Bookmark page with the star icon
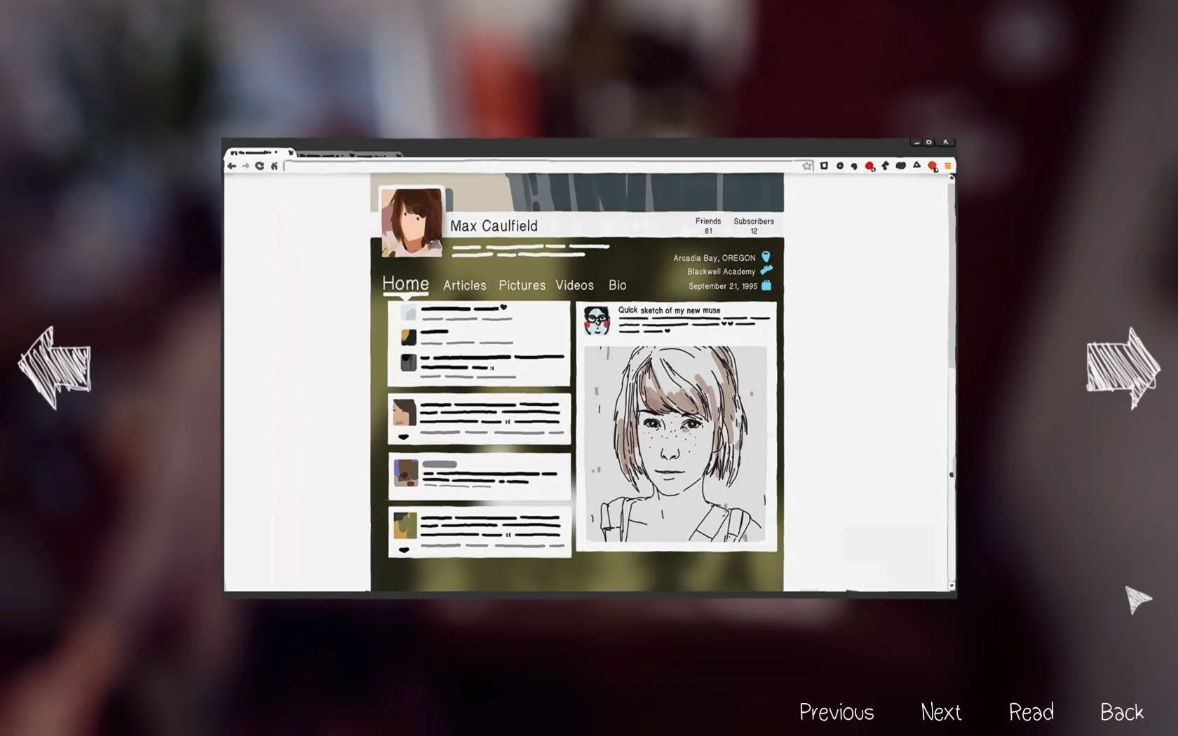Image resolution: width=1178 pixels, height=736 pixels. [807, 166]
